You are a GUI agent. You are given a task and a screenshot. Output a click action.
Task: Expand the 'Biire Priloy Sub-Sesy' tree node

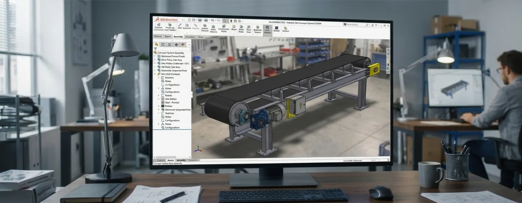click(155, 60)
